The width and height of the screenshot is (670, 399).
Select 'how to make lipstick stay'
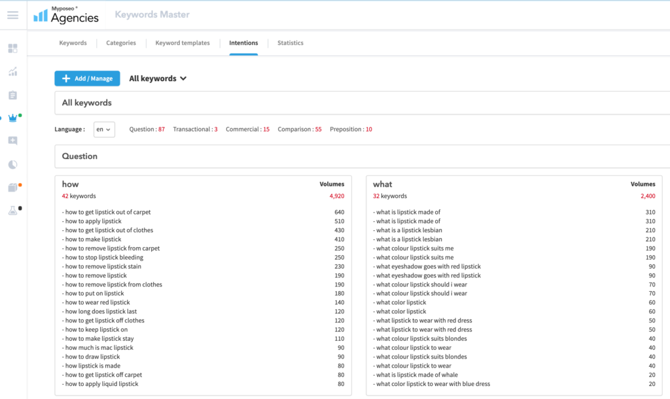(x=98, y=338)
